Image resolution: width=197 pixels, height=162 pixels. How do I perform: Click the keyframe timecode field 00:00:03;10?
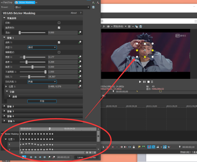65,157
